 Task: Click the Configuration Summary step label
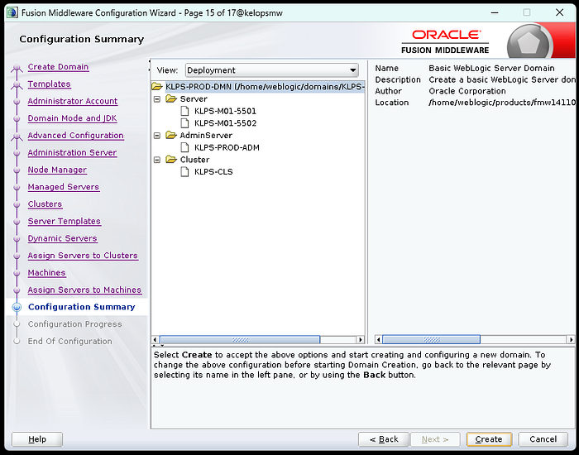82,307
